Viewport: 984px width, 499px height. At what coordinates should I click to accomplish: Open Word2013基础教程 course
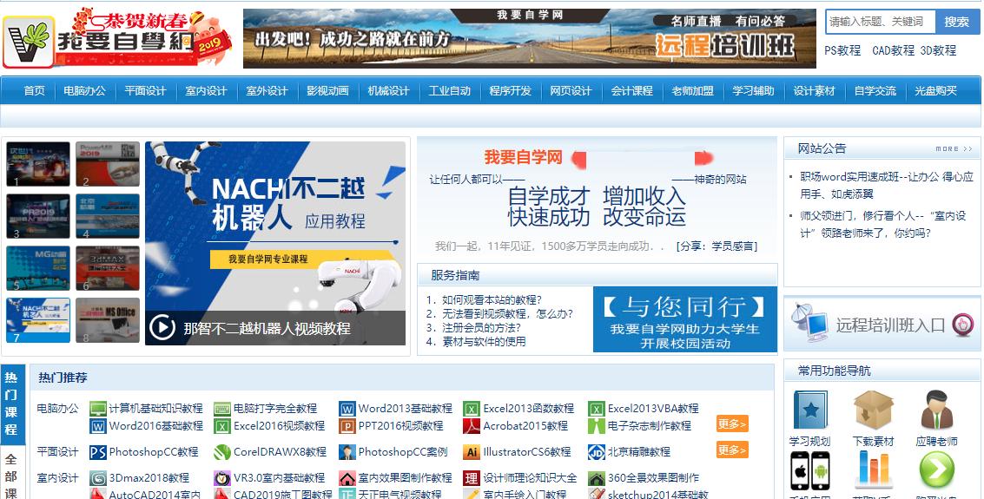pos(406,409)
